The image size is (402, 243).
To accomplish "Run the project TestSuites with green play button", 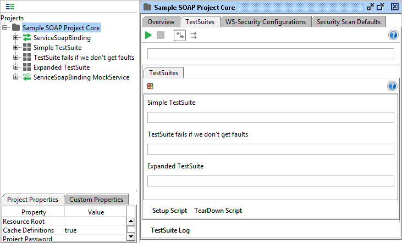I will (x=148, y=35).
